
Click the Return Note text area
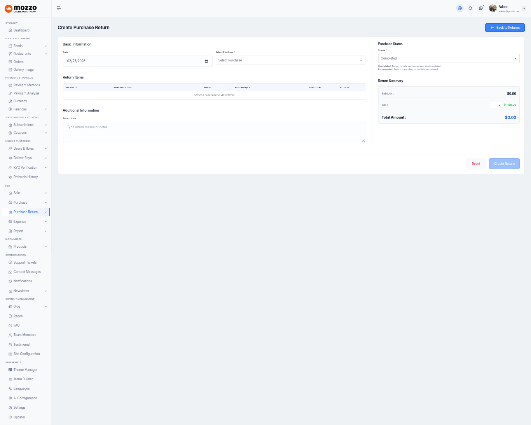214,132
